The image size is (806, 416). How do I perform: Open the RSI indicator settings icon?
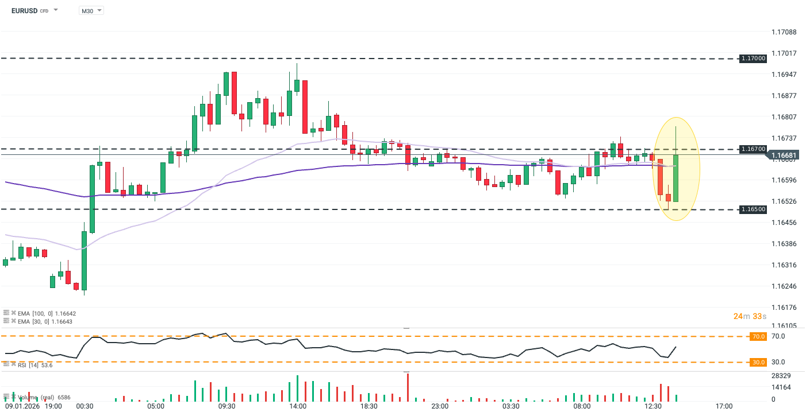click(x=6, y=365)
